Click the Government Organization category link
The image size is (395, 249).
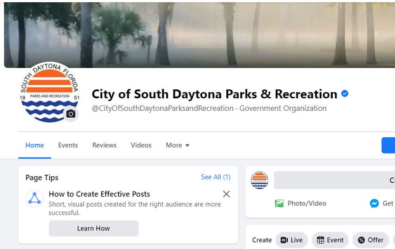coord(283,109)
